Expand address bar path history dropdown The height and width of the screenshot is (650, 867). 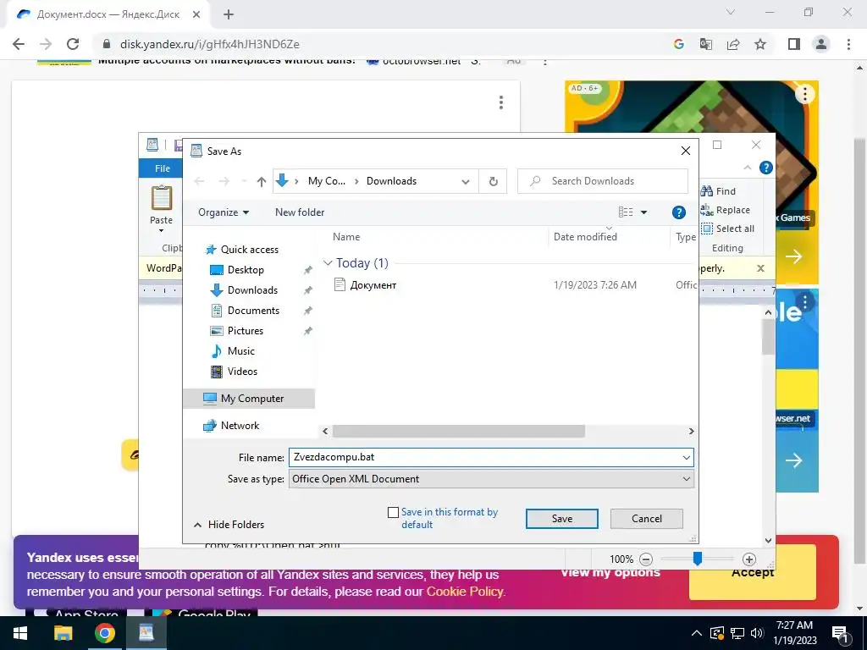coord(466,181)
